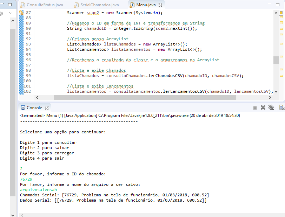Click the warning marker on line 87
The height and width of the screenshot is (217, 285).
tap(21, 13)
